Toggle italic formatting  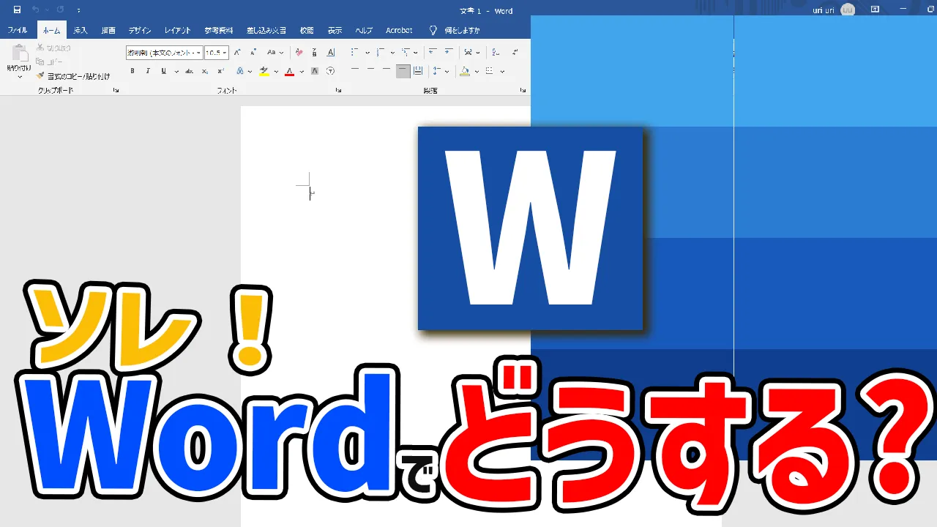(148, 72)
